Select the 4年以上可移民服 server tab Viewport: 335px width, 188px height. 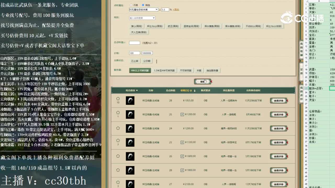pyautogui.click(x=140, y=70)
